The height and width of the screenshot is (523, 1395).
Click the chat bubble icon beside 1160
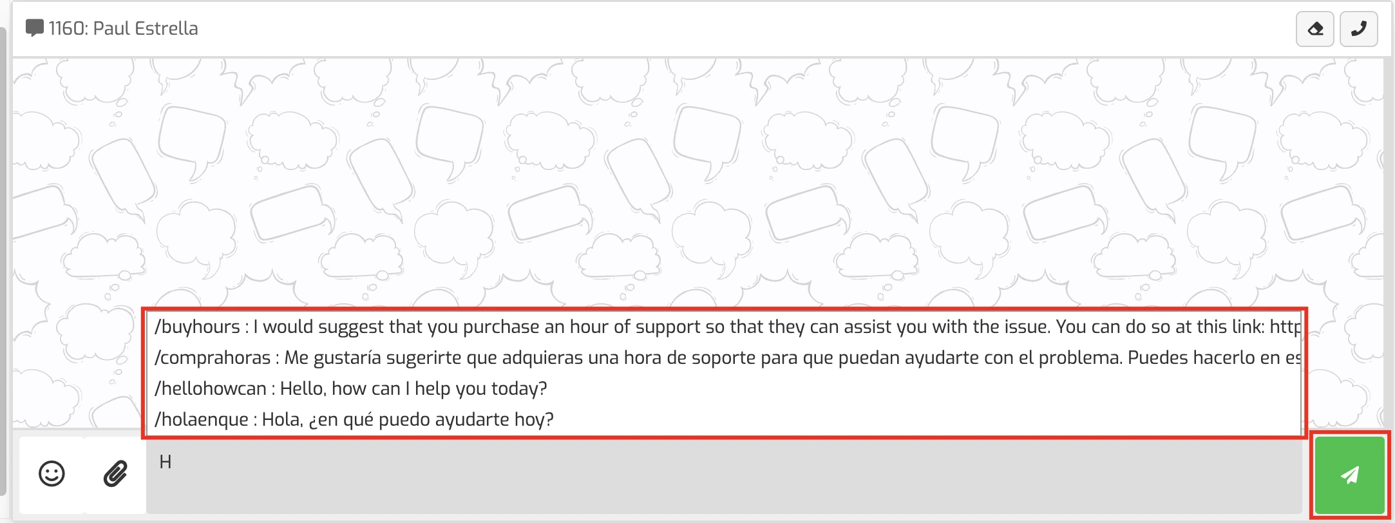click(x=34, y=28)
